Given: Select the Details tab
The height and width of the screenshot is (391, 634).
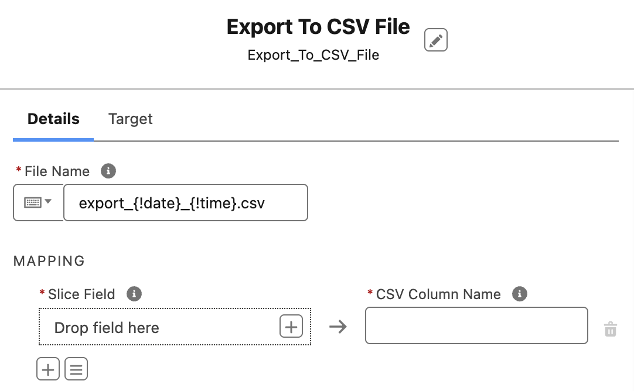Looking at the screenshot, I should click(53, 119).
